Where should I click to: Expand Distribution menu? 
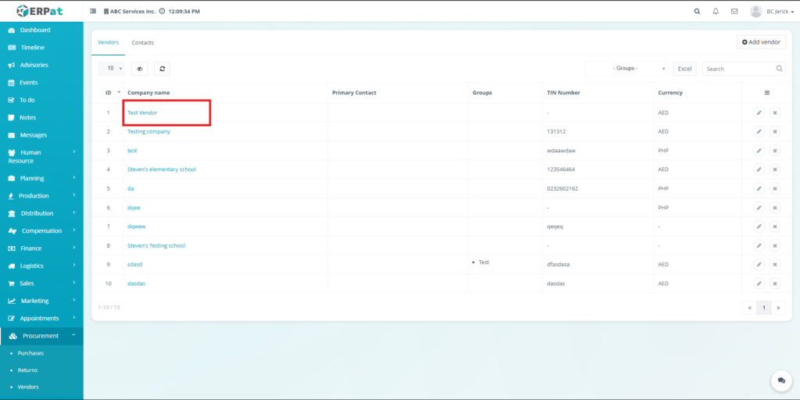click(x=41, y=213)
